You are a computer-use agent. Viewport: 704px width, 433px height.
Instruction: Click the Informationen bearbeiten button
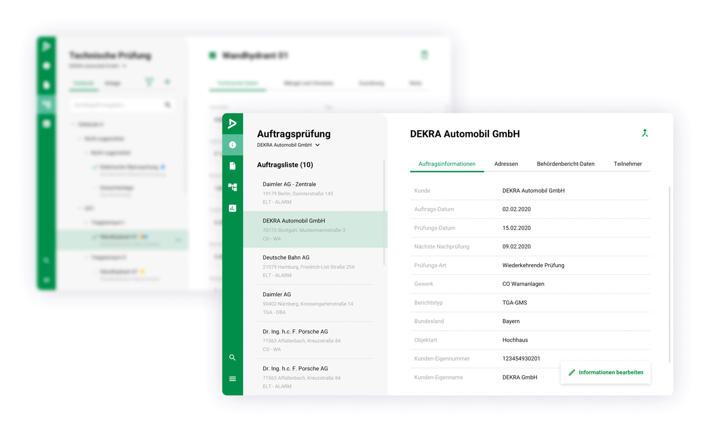[x=605, y=373]
